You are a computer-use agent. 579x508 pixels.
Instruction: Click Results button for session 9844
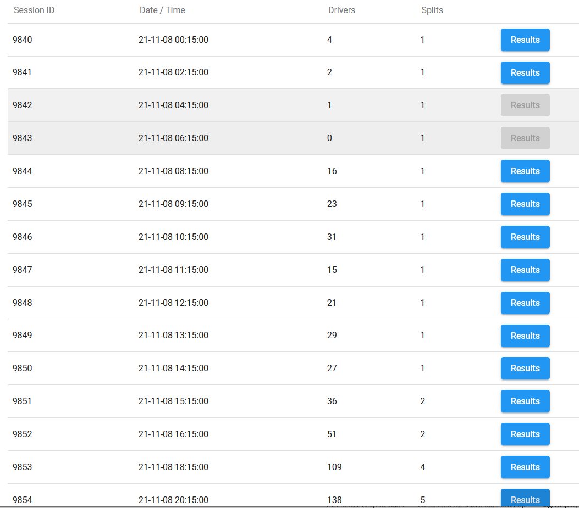click(x=525, y=171)
